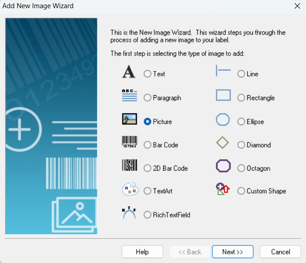Select the TextArt radio button
This screenshot has width=306, height=263.
click(147, 191)
